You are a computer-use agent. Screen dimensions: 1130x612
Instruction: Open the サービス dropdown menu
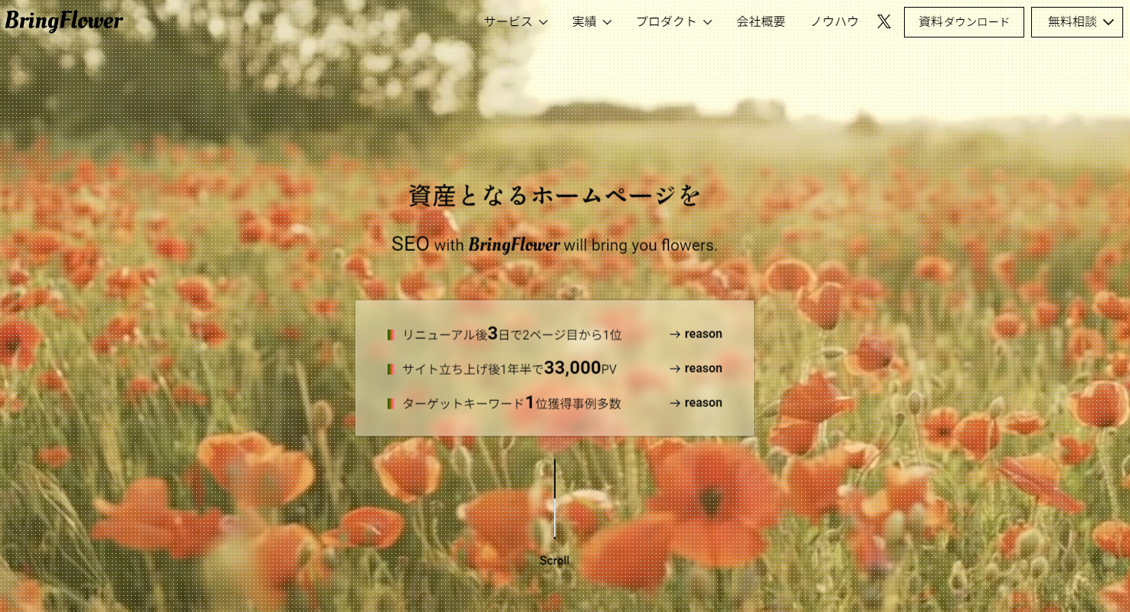click(x=509, y=21)
